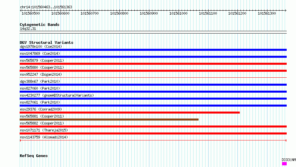Click ruler position 101560800
The width and height of the screenshot is (296, 167).
point(119,13)
